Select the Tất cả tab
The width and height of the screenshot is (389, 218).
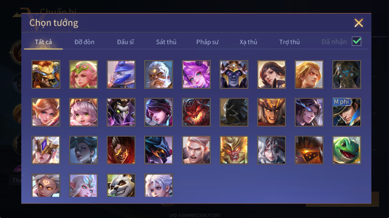(x=43, y=42)
